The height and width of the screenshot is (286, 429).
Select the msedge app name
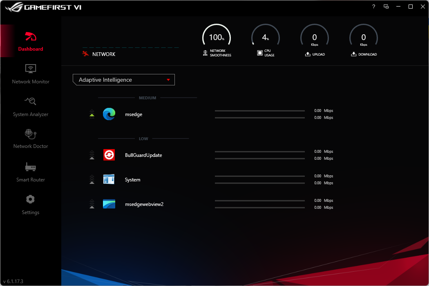coord(134,114)
